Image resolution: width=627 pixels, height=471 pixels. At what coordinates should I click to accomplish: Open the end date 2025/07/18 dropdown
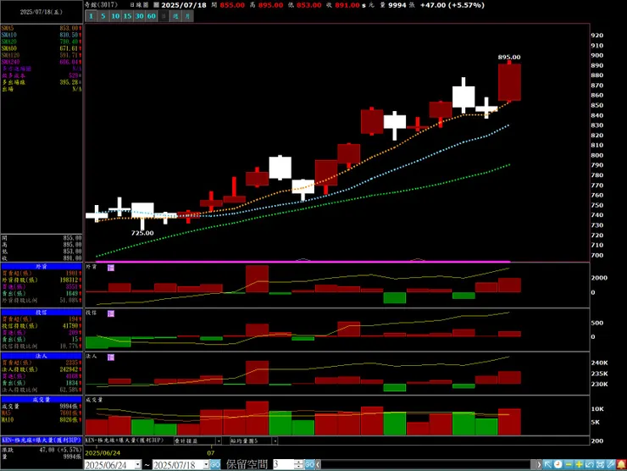[206, 464]
